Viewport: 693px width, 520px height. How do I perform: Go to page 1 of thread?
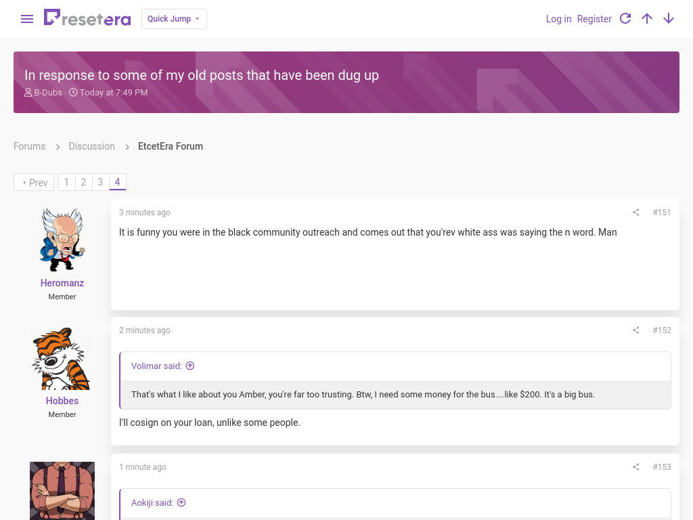67,182
